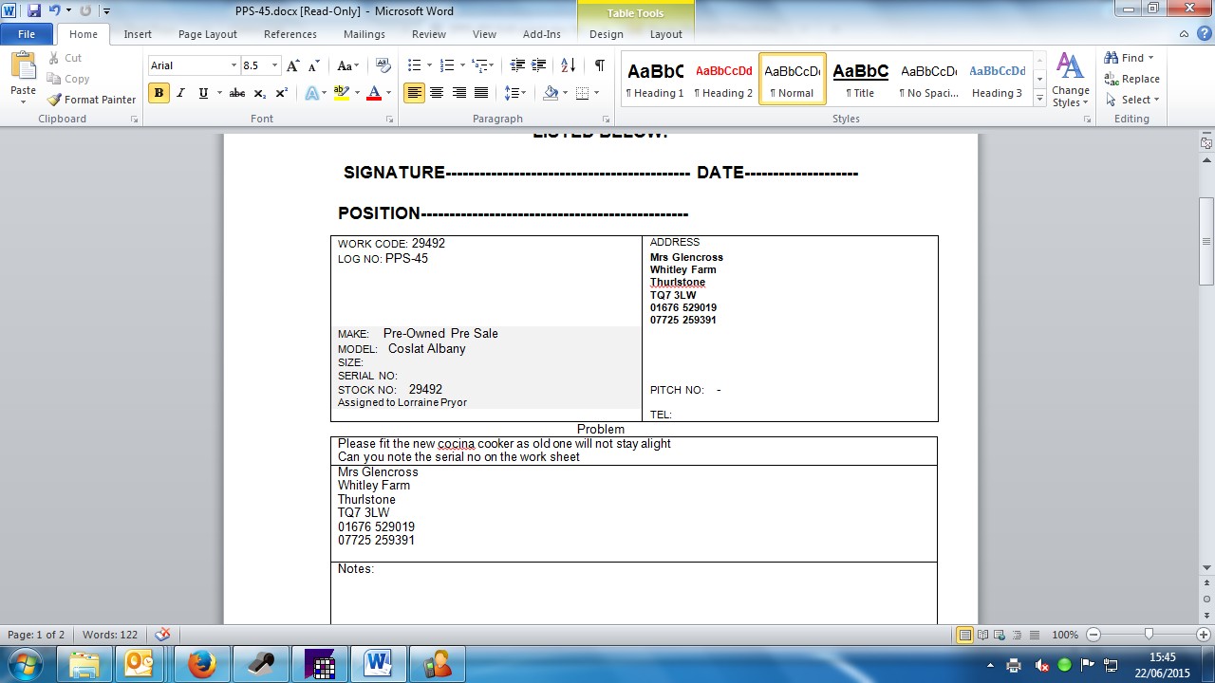1215x683 pixels.
Task: Apply the Heading 2 style
Action: 723,79
